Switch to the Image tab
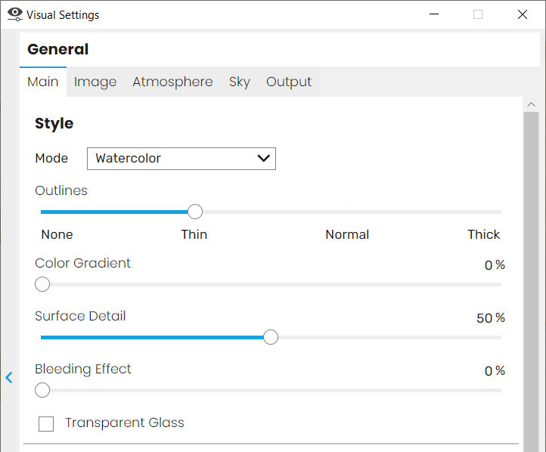 pyautogui.click(x=95, y=82)
